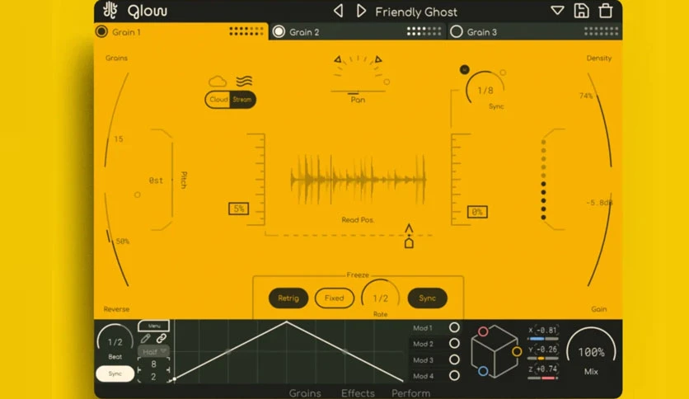
Task: Click the 5% read position box
Action: [239, 209]
